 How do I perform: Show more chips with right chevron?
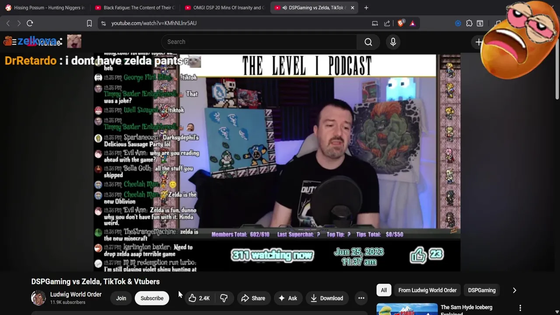point(514,290)
